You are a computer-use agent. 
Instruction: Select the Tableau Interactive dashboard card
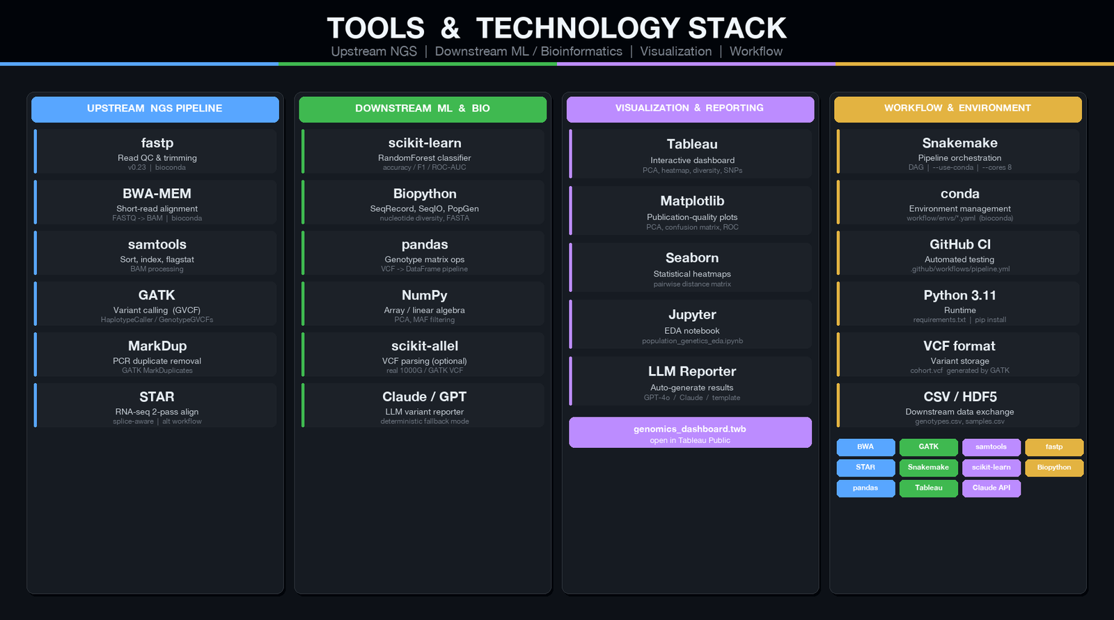click(x=690, y=154)
